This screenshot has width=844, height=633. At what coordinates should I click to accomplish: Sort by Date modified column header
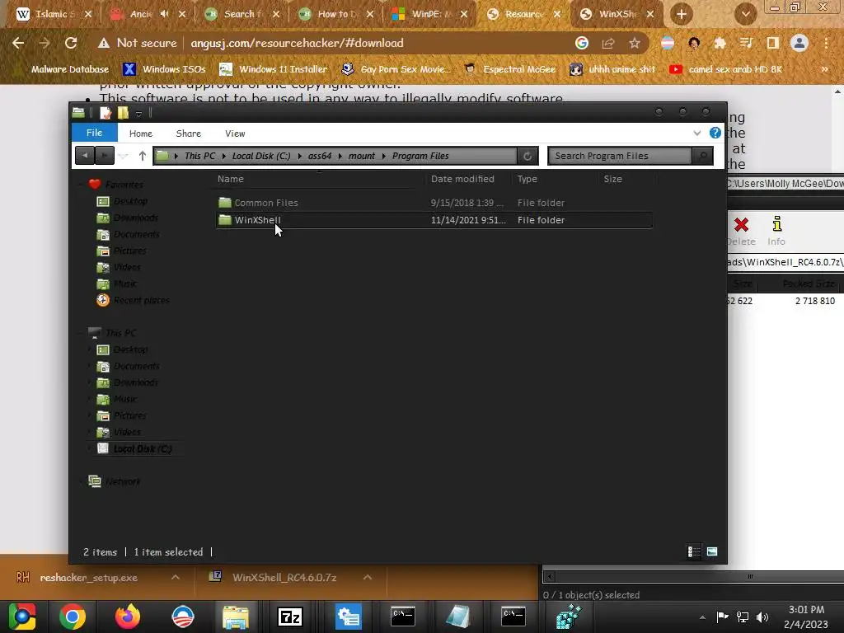462,179
